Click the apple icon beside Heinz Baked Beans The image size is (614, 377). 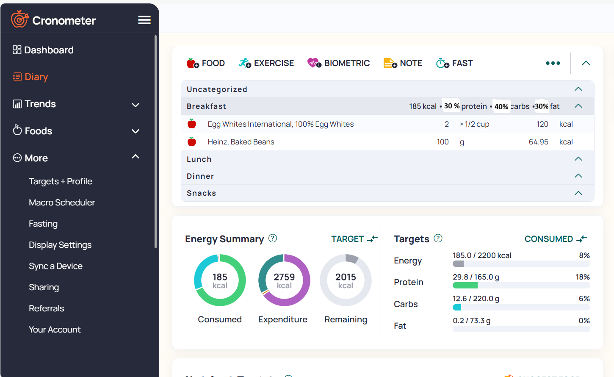point(192,141)
